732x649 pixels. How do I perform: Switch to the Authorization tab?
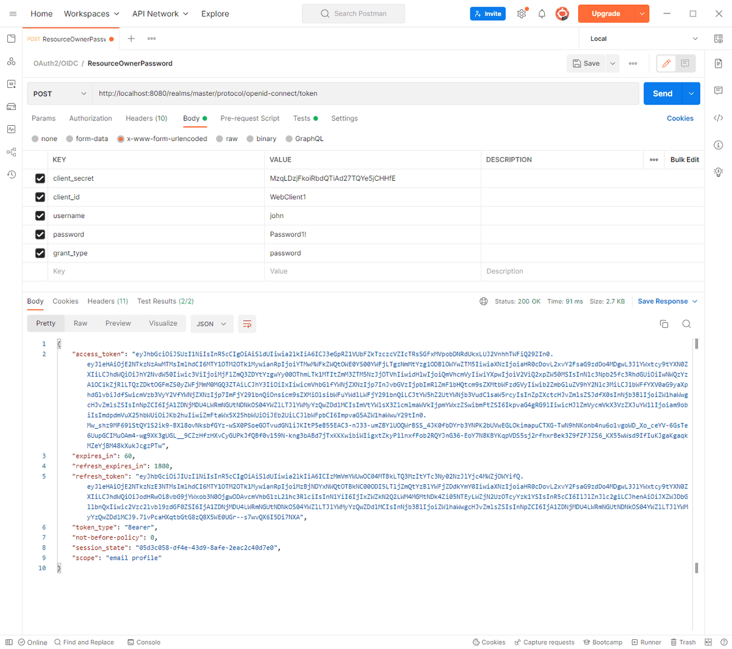[x=90, y=118]
